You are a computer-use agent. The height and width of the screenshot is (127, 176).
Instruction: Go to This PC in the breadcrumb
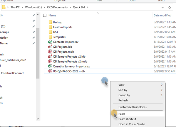[x=15, y=7]
